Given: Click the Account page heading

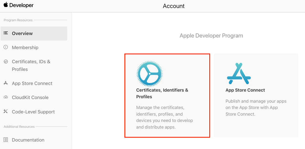Looking at the screenshot, I should tap(174, 6).
